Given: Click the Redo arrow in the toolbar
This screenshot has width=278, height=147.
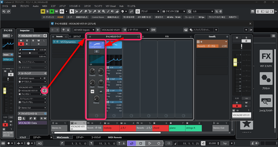Looking at the screenshot, I should pyautogui.click(x=8, y=11).
